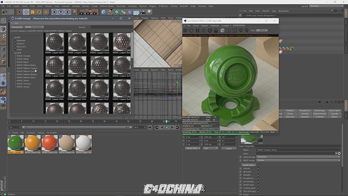Click Download button in LiveDB manager

point(17,27)
